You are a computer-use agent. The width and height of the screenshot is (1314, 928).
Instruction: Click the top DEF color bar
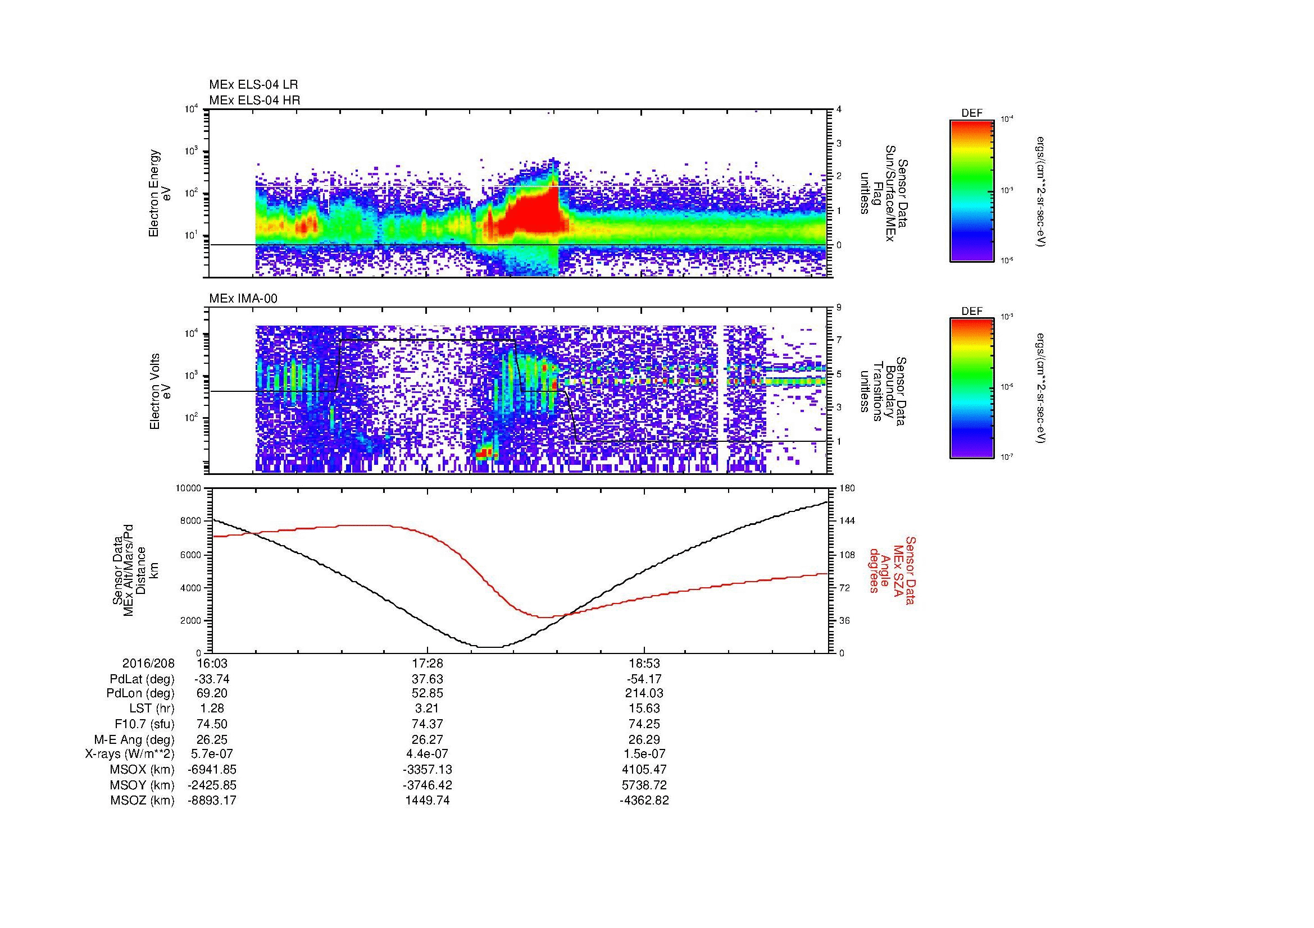pos(972,190)
